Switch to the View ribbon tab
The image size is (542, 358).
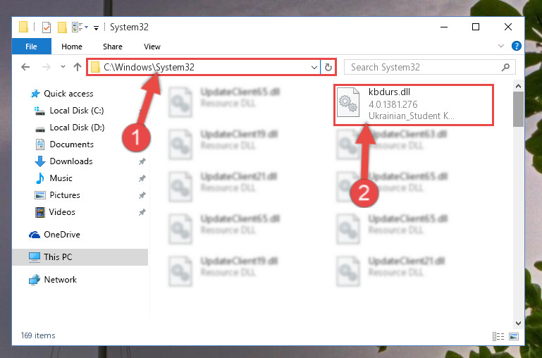click(x=152, y=47)
